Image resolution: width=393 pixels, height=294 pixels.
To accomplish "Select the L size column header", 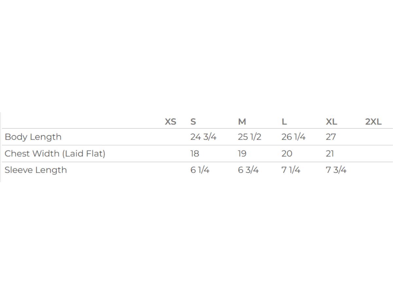I will click(x=284, y=122).
